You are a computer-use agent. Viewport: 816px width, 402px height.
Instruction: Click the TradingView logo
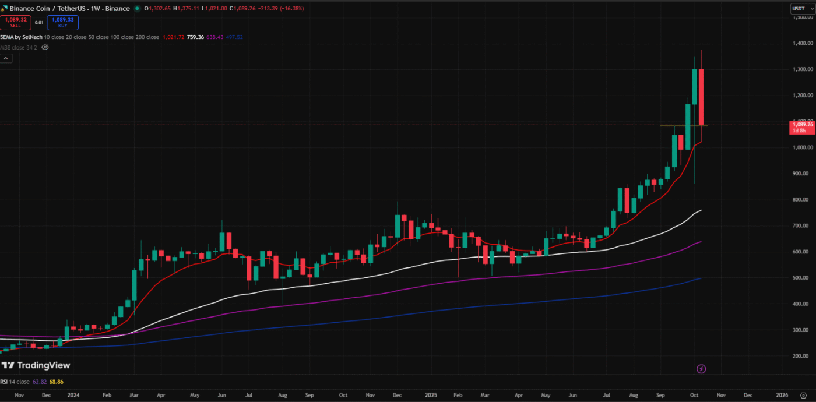click(x=36, y=365)
